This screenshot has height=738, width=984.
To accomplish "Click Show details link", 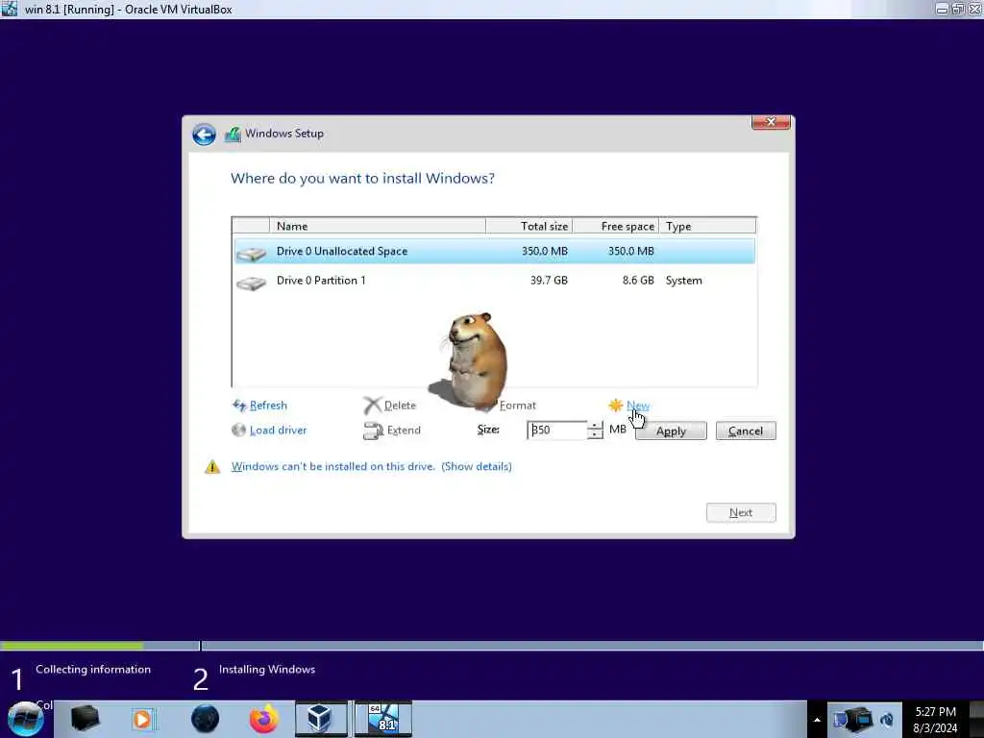I will [x=477, y=466].
